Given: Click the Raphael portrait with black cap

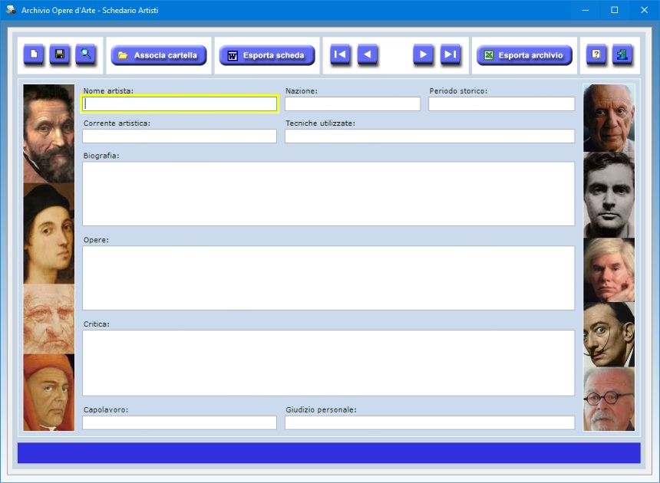Looking at the screenshot, I should (x=49, y=234).
